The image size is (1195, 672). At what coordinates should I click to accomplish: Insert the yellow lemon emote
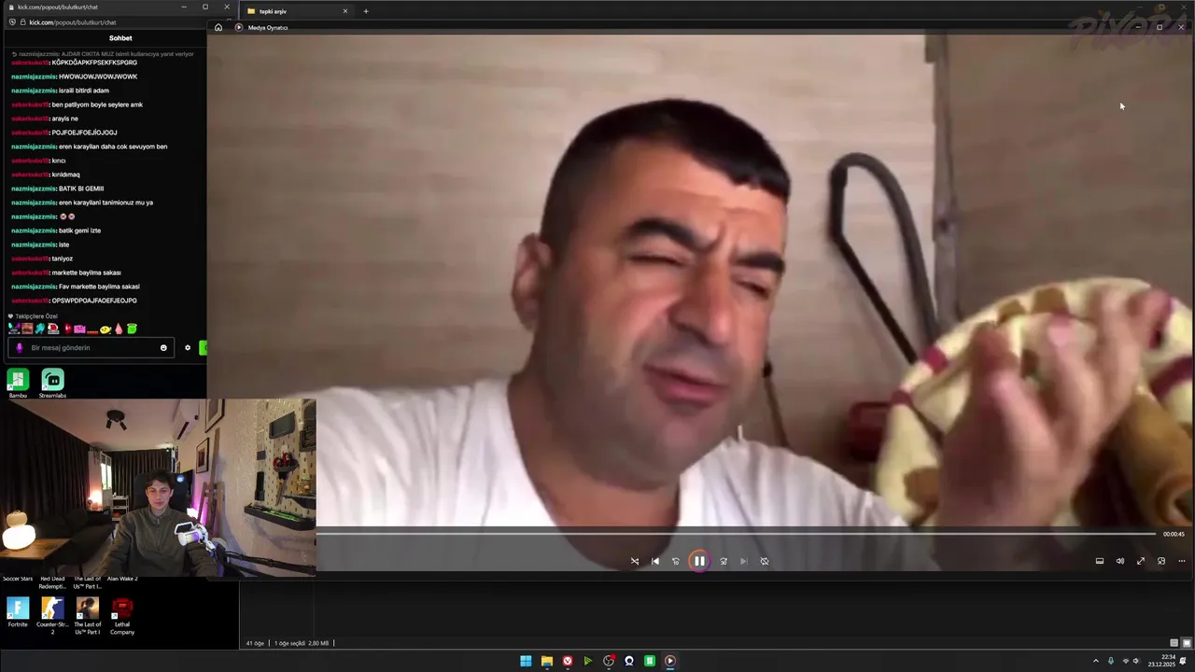[x=105, y=329]
